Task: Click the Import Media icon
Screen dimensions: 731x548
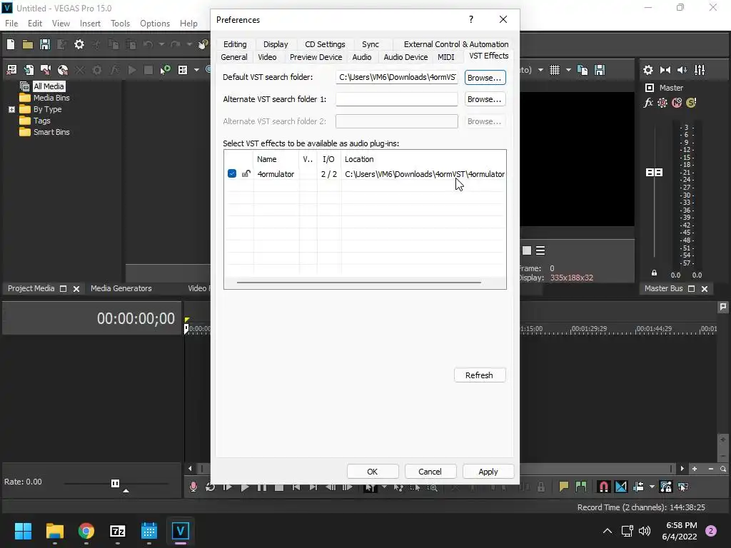Action: (x=29, y=70)
